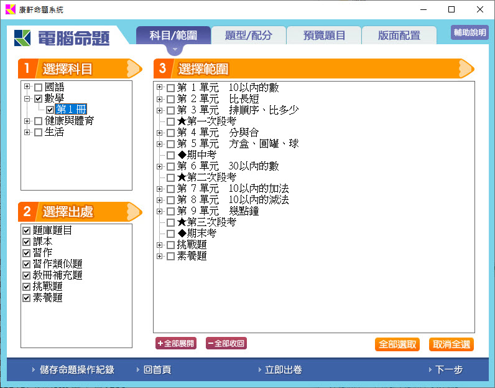Check the 第 1 單元 10以內的數 checkbox

(170, 88)
